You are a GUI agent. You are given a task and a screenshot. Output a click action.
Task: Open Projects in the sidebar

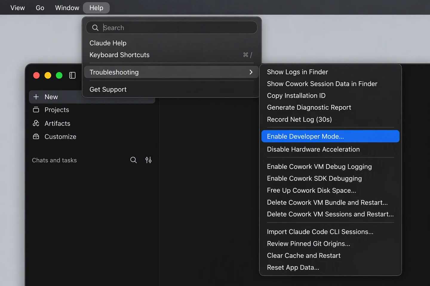click(92, 110)
